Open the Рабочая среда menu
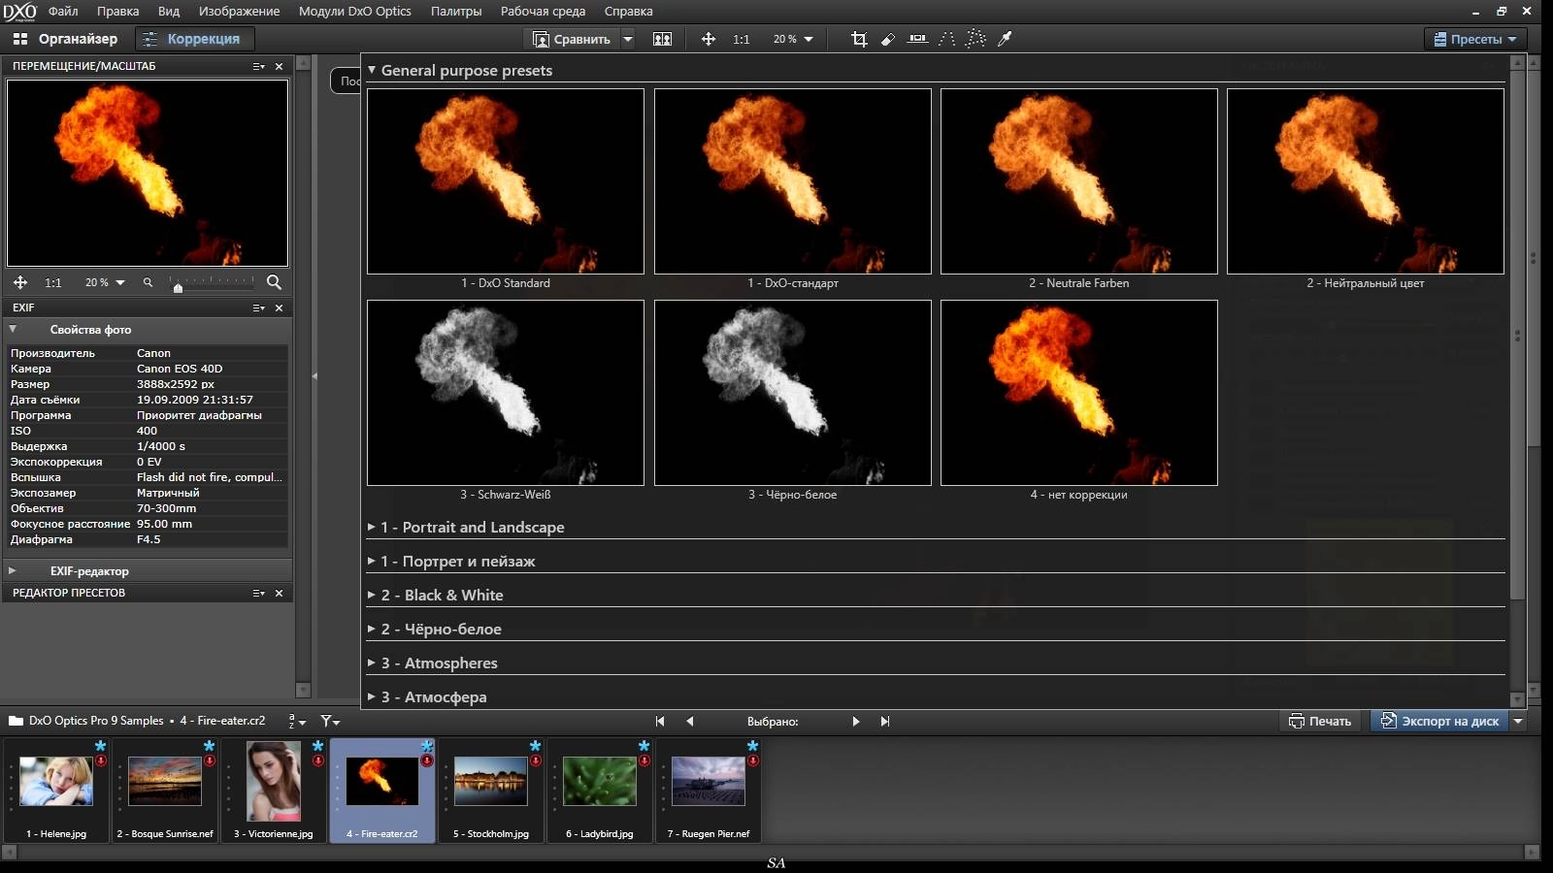Viewport: 1553px width, 873px height. (543, 11)
